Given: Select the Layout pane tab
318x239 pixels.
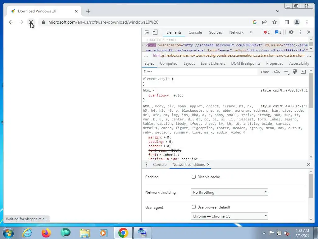Looking at the screenshot, I should pos(189,63).
